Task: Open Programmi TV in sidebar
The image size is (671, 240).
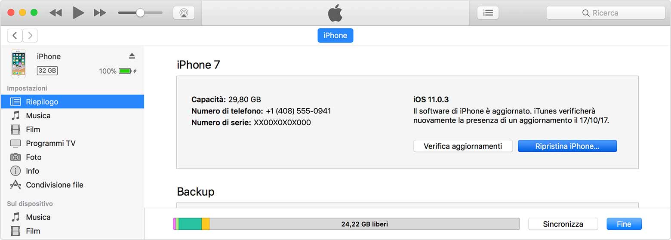Action: (x=72, y=143)
